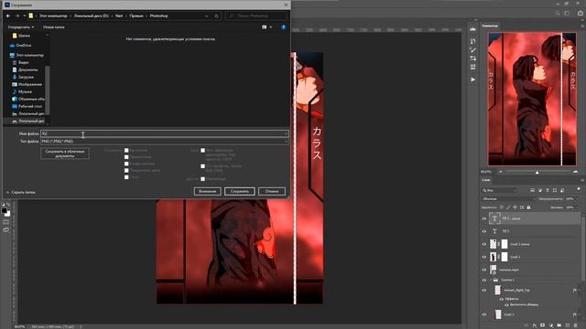This screenshot has width=586, height=329.
Task: Hide the 'Слой 1' bottom layer
Action: coord(484,314)
